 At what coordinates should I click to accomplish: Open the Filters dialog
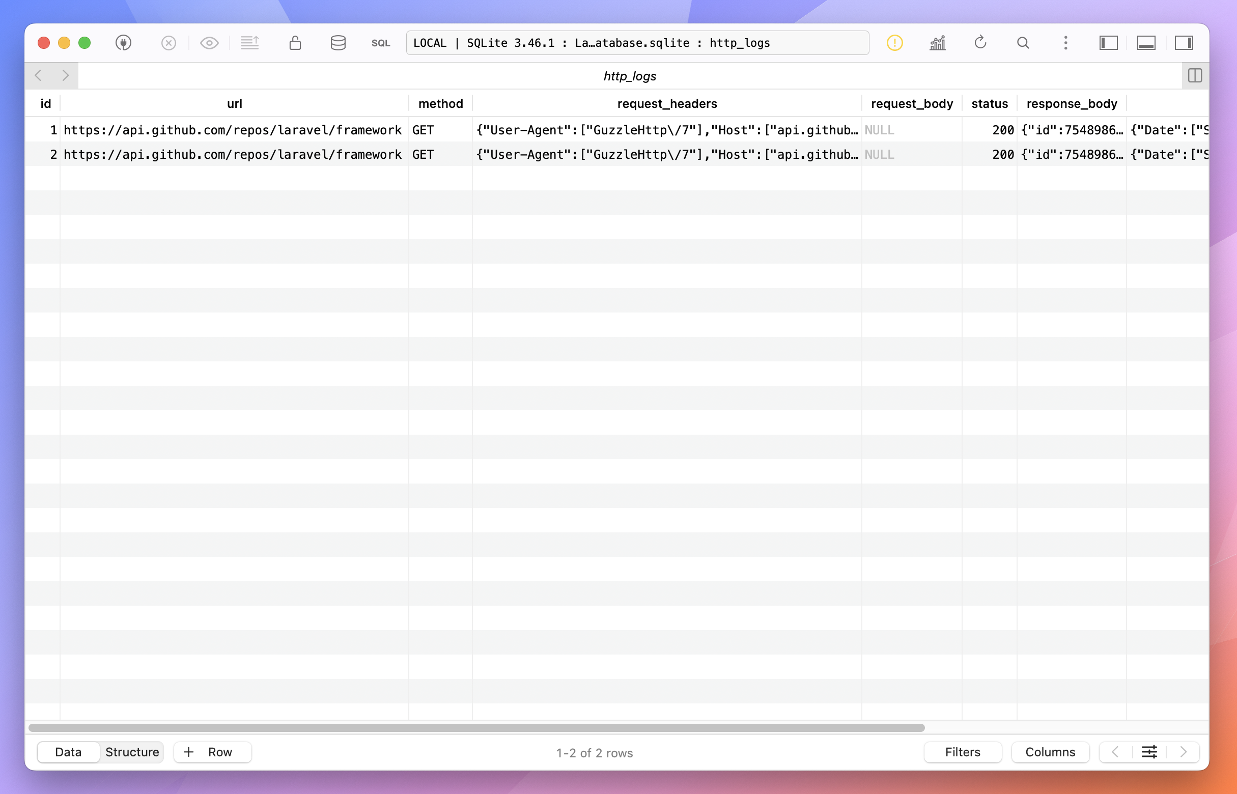pos(962,752)
